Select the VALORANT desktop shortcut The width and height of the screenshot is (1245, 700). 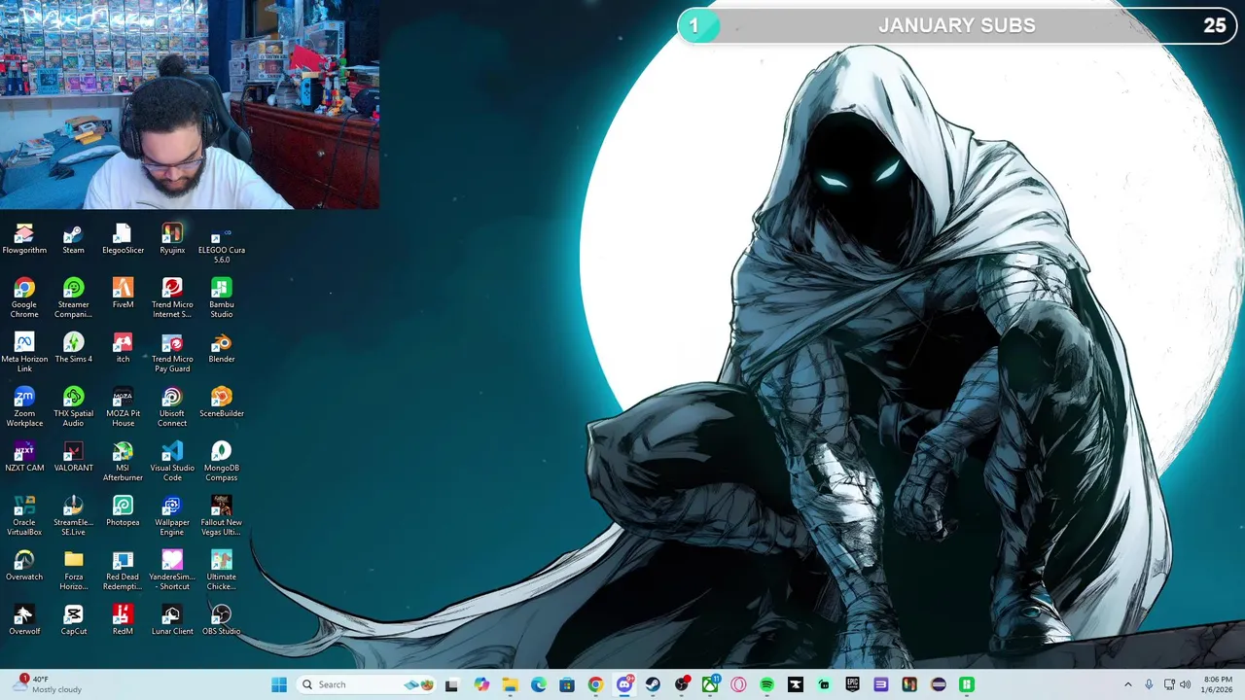pos(73,457)
